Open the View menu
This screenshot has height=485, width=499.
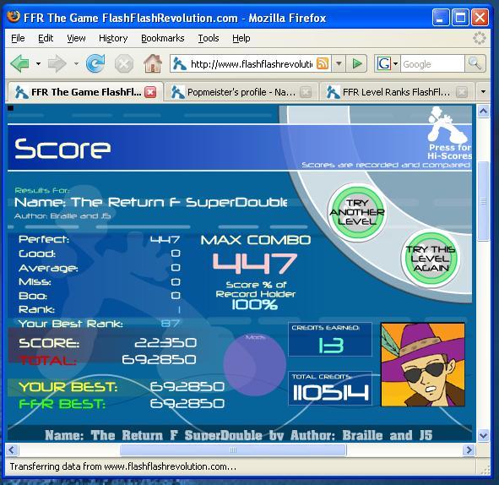click(76, 38)
